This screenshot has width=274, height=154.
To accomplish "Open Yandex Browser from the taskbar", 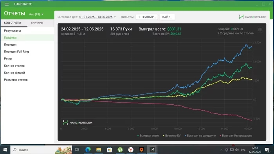I will (131, 150).
